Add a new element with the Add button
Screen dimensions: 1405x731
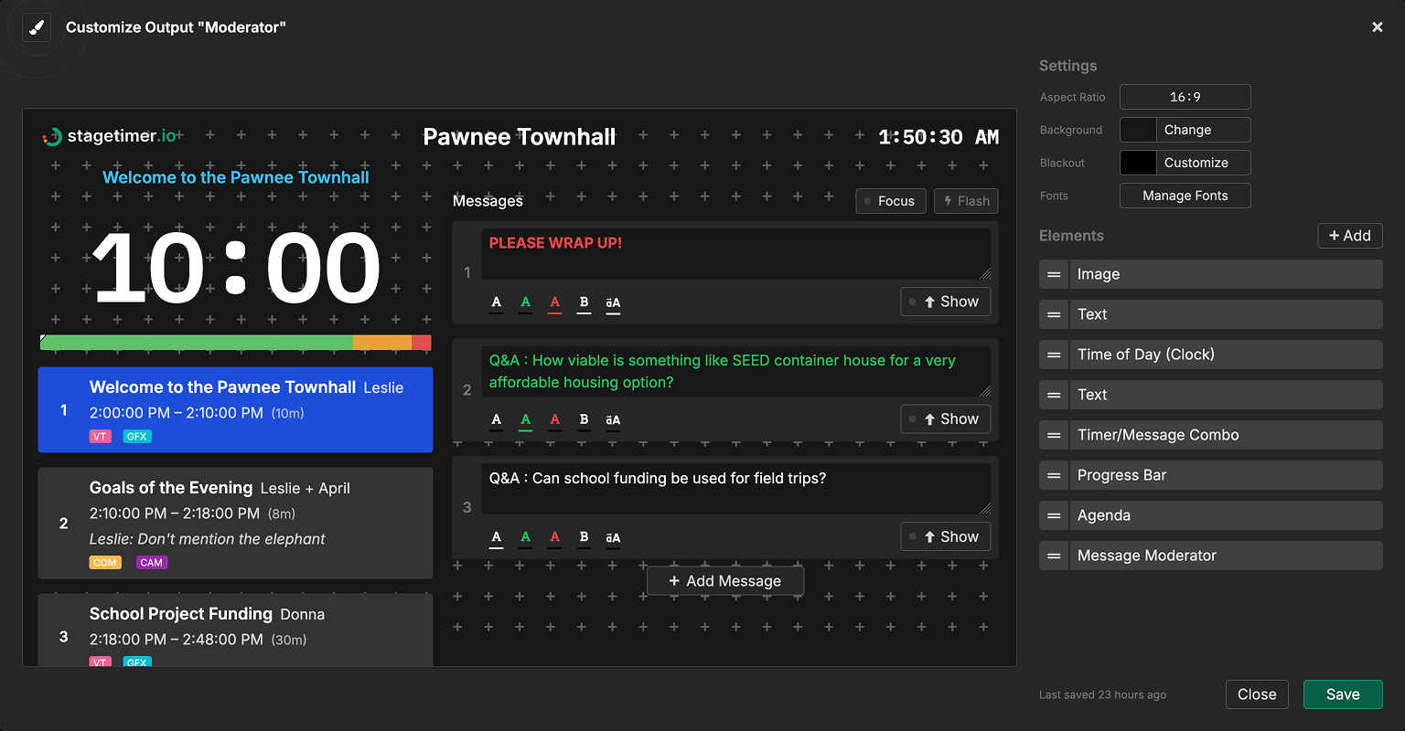tap(1350, 235)
